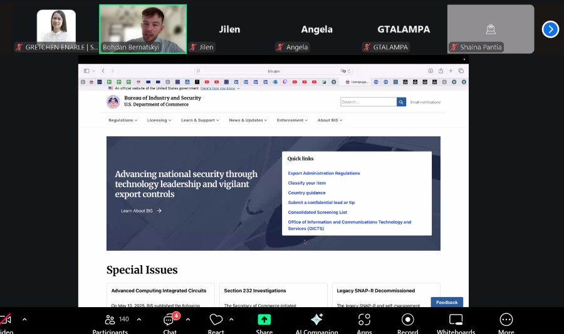Select Angela's participant tile
Image resolution: width=564 pixels, height=334 pixels.
tap(316, 29)
